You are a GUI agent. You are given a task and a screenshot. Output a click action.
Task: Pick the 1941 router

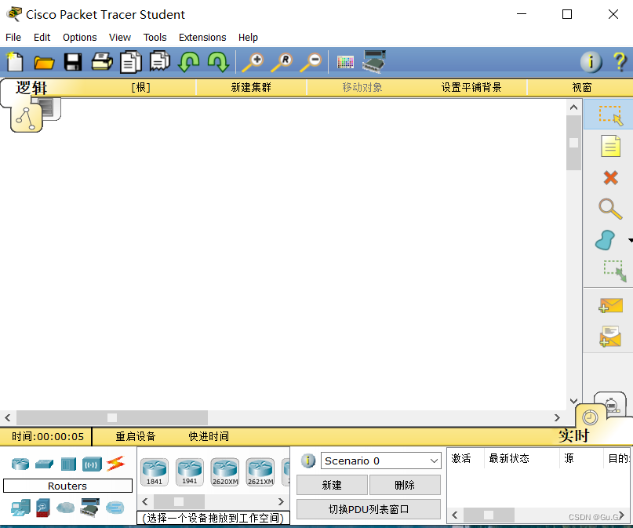click(189, 472)
